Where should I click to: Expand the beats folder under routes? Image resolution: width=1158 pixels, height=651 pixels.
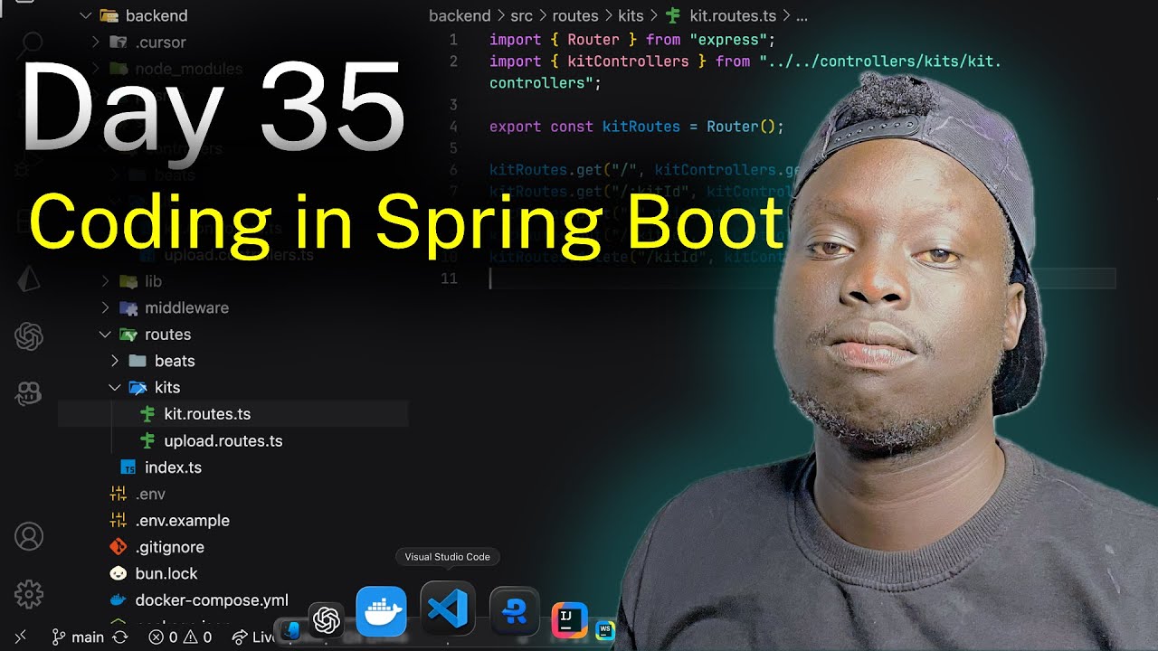click(x=115, y=361)
